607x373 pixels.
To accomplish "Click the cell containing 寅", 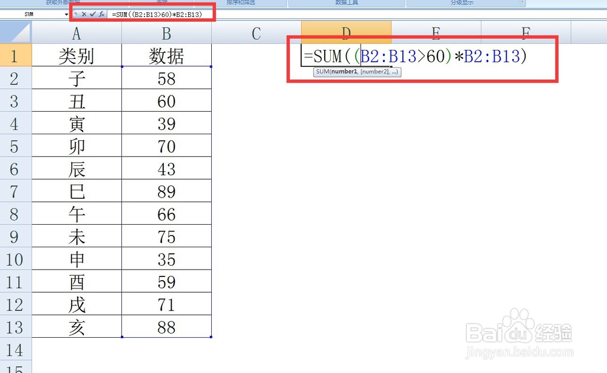I will point(76,123).
